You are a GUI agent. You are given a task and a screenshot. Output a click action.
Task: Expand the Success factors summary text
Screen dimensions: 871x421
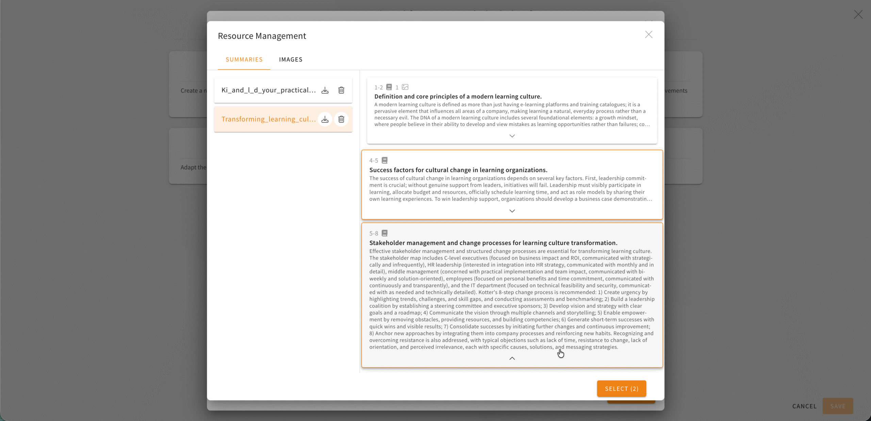click(512, 211)
